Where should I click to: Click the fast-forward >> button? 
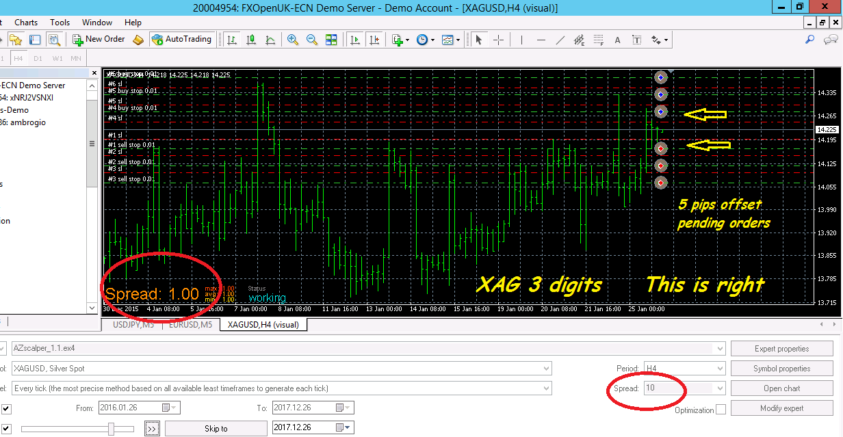coord(152,429)
